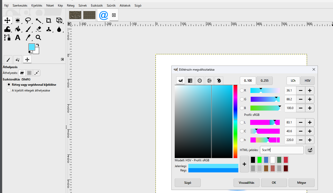Select the Text tool
The image size is (333, 193).
(18, 38)
